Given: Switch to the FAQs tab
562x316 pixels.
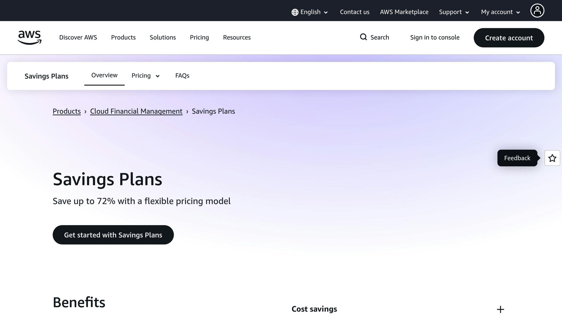Looking at the screenshot, I should coord(182,75).
